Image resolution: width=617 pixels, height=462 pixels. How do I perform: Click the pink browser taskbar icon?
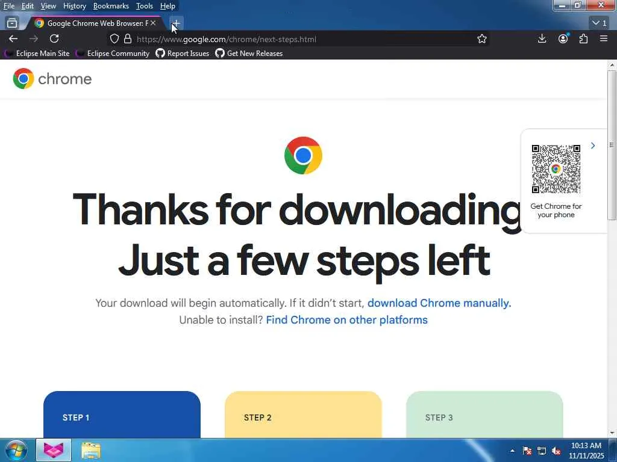(54, 450)
